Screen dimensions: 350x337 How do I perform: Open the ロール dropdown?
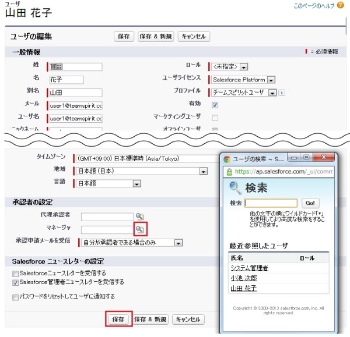[x=229, y=66]
